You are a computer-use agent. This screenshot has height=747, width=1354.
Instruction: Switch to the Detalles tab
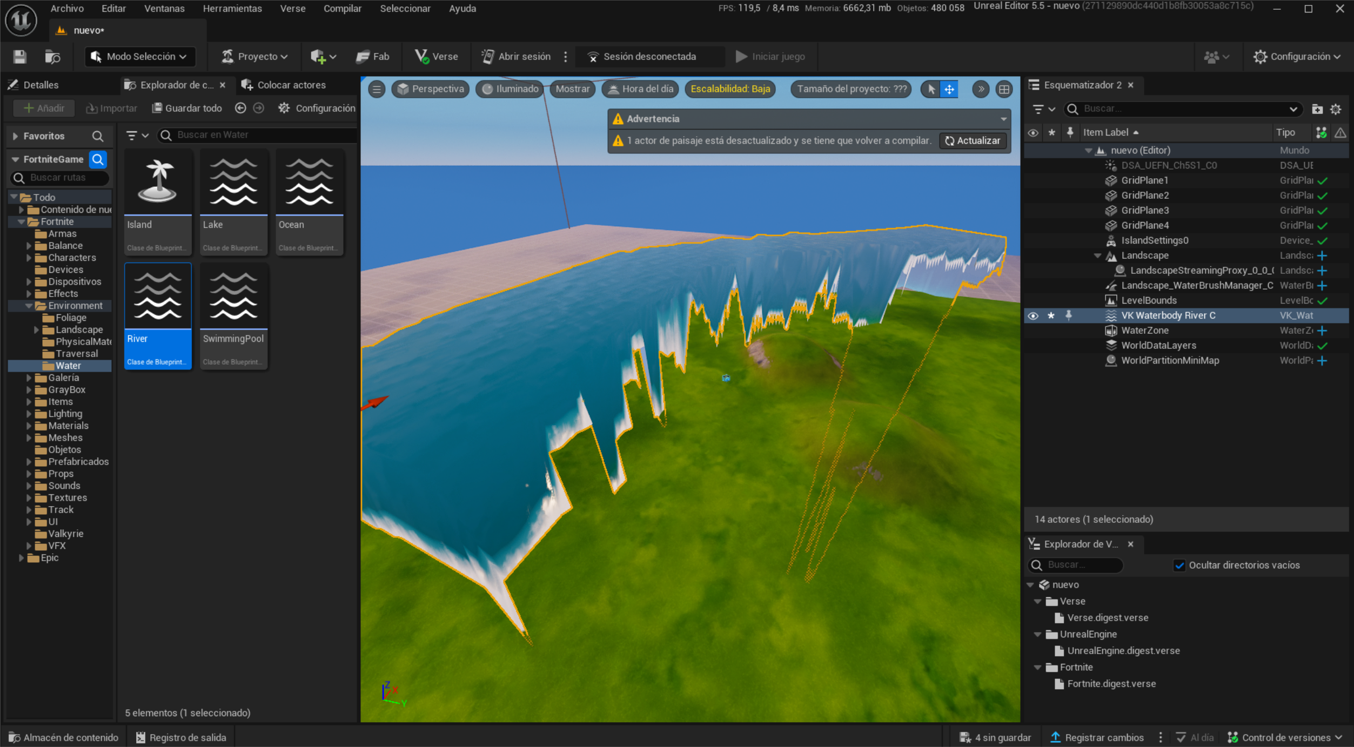[33, 85]
